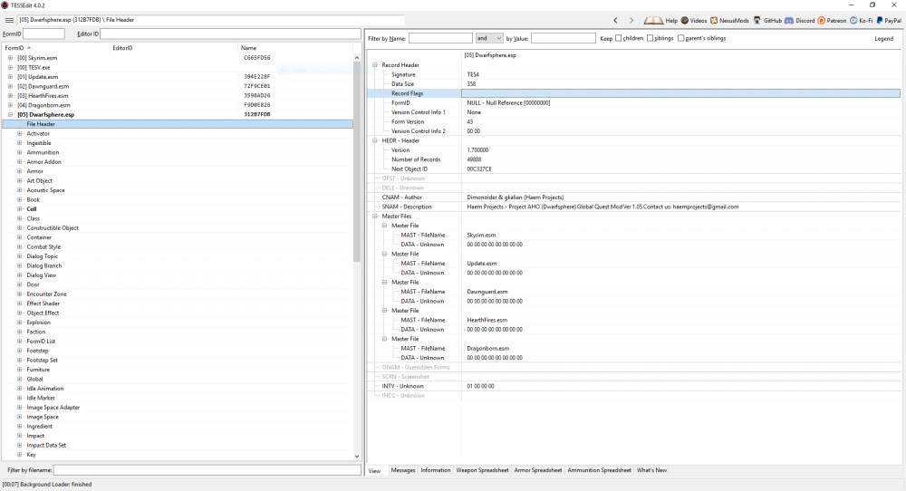Click the back navigation arrow
The height and width of the screenshot is (491, 906).
(x=615, y=20)
